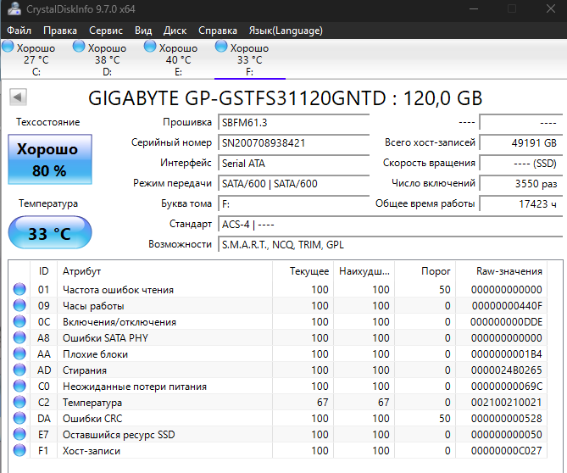
Task: Click the Хорошо 80 % health status button
Action: point(50,159)
